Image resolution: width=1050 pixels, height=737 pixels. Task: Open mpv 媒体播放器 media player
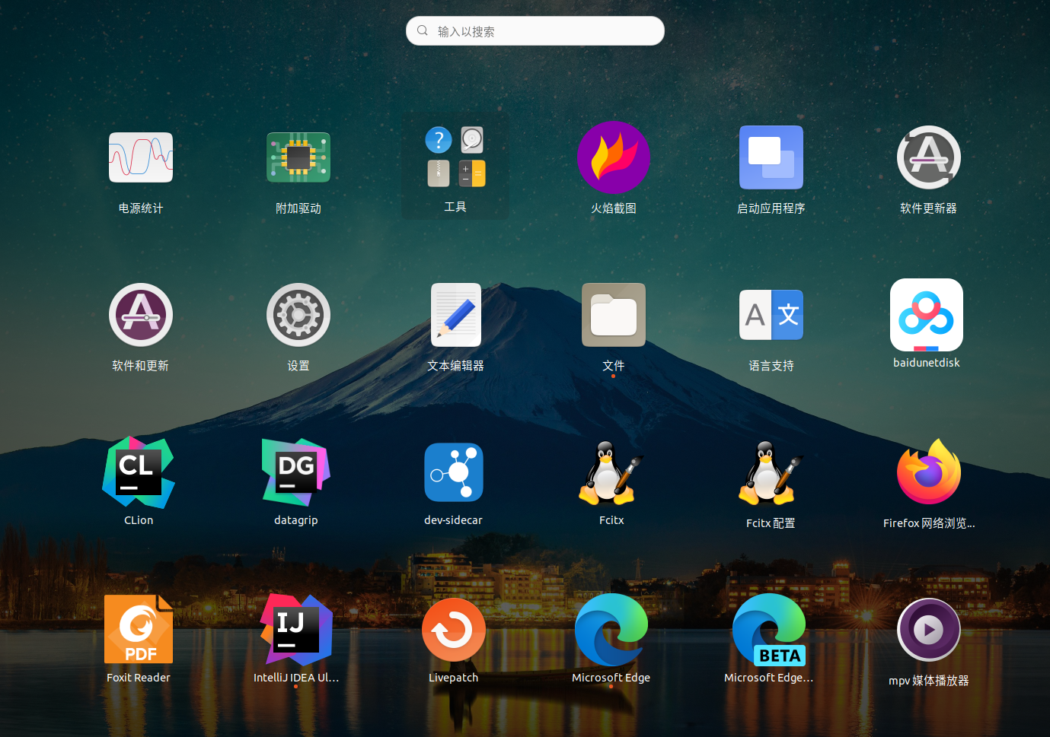(x=929, y=630)
